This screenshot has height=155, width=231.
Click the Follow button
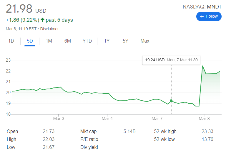pos(209,16)
